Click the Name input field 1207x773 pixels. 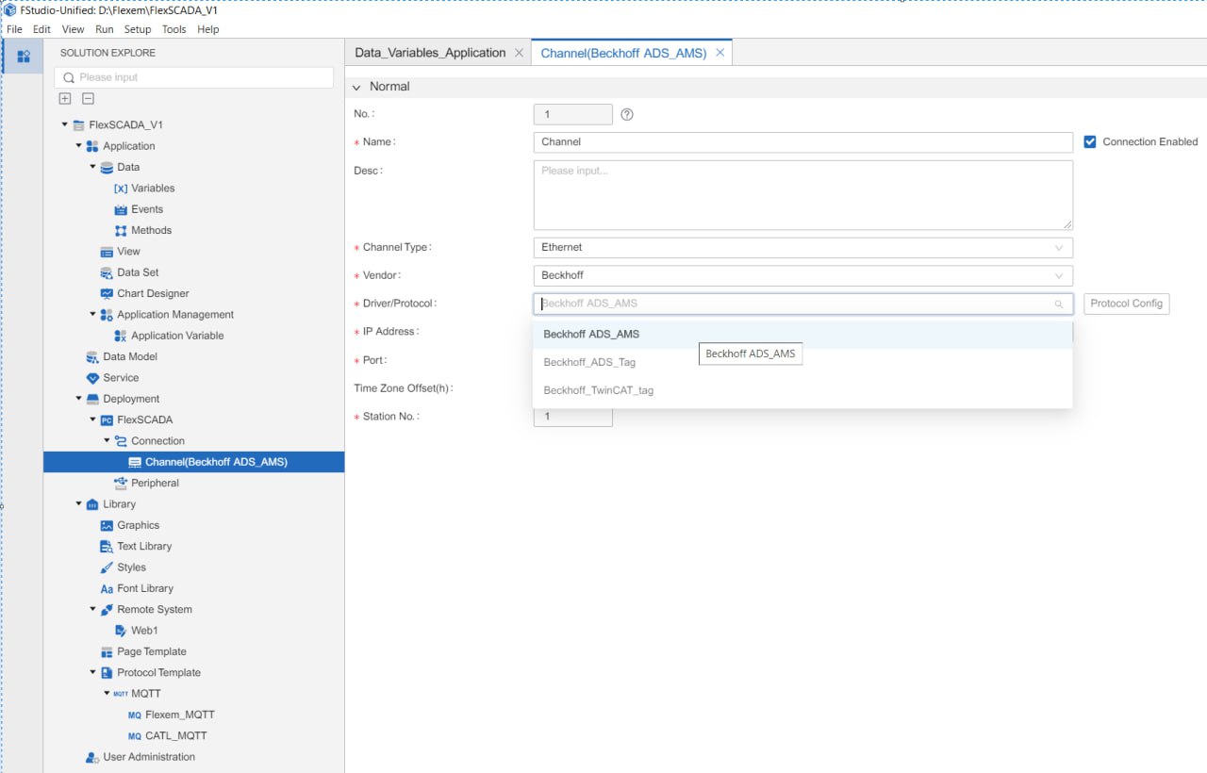802,141
